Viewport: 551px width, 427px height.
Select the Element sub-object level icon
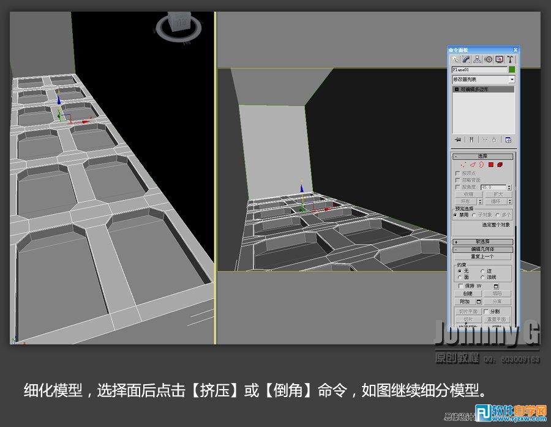point(500,165)
